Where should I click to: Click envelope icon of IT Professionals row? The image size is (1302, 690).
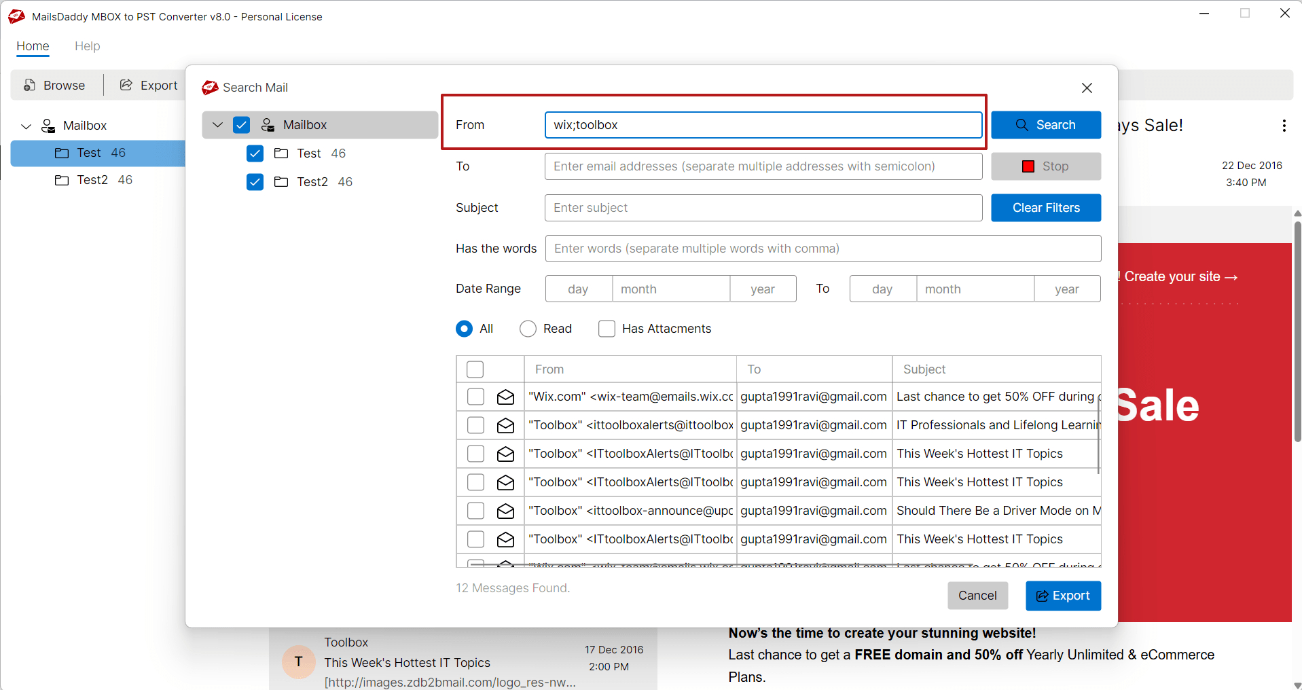(x=505, y=425)
